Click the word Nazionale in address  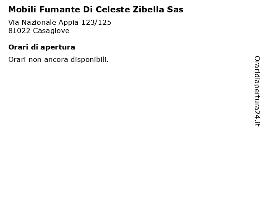click(x=39, y=22)
